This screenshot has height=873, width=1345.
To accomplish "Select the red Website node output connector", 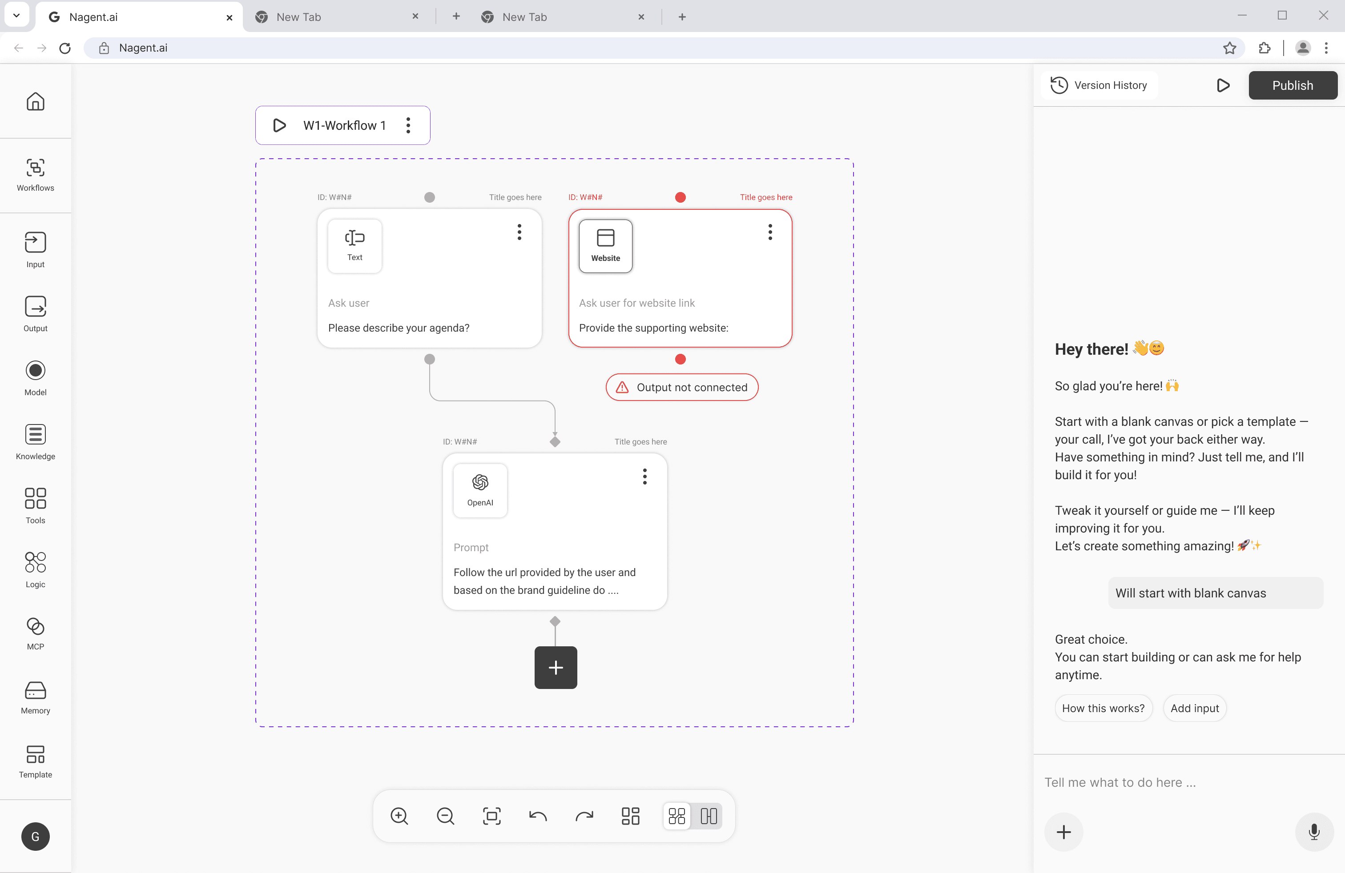I will point(680,359).
